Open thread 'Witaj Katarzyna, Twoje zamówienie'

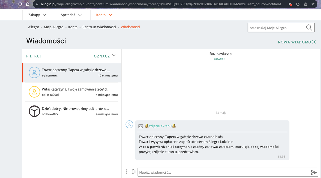tap(72, 92)
